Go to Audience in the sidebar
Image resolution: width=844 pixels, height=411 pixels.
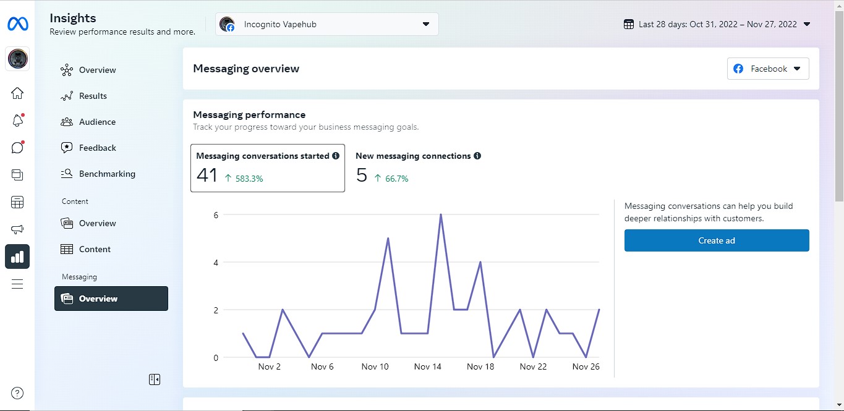[97, 122]
